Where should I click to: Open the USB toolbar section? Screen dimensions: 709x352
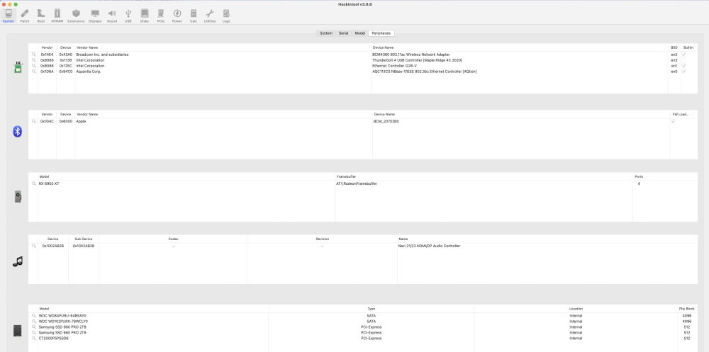pyautogui.click(x=128, y=16)
